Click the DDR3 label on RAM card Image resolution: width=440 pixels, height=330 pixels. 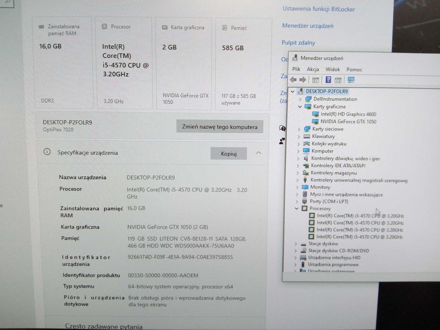pos(48,100)
